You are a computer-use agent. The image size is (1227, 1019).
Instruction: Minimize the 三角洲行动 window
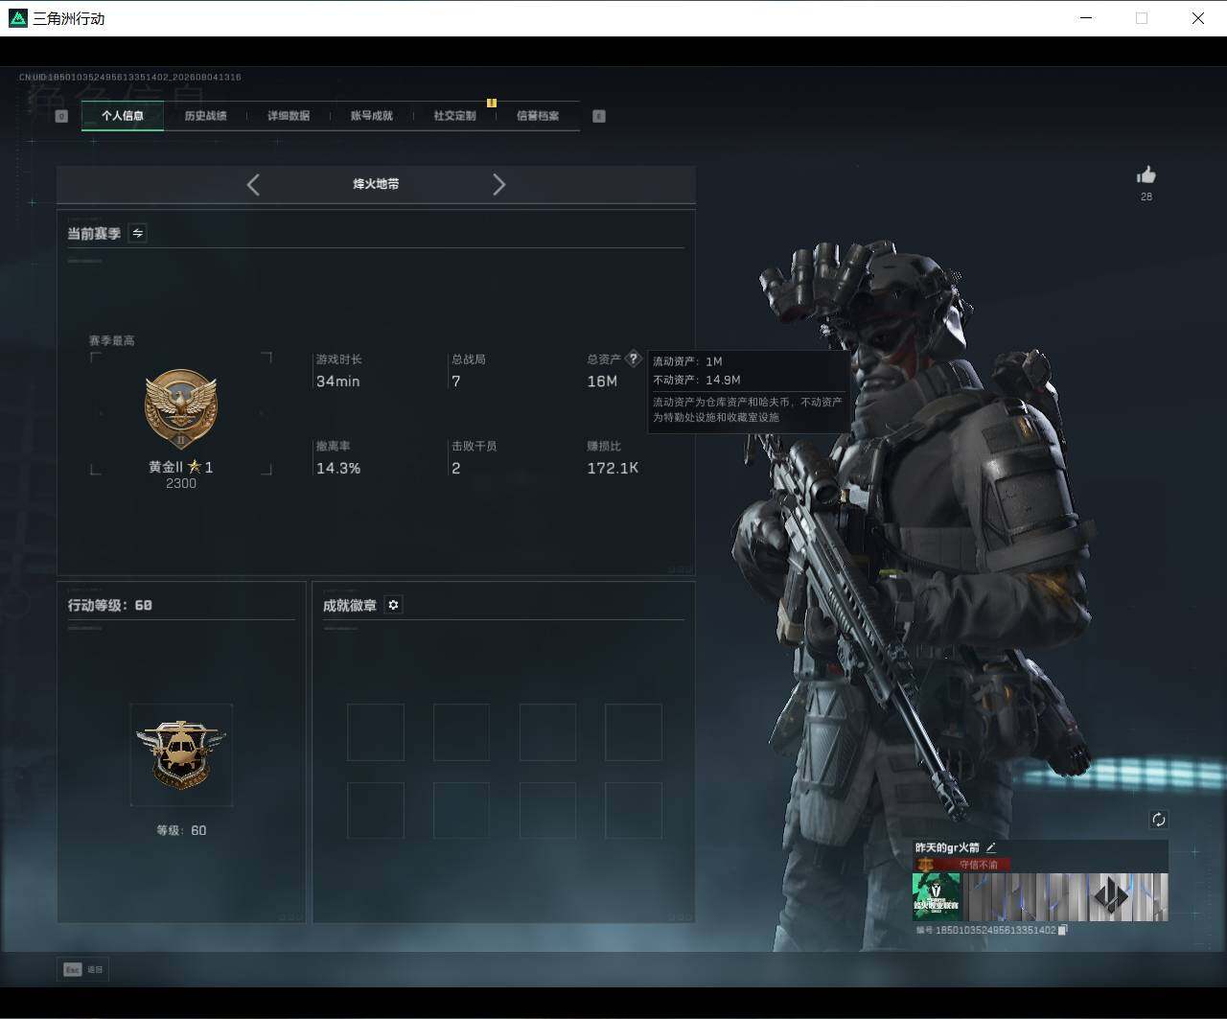1086,18
